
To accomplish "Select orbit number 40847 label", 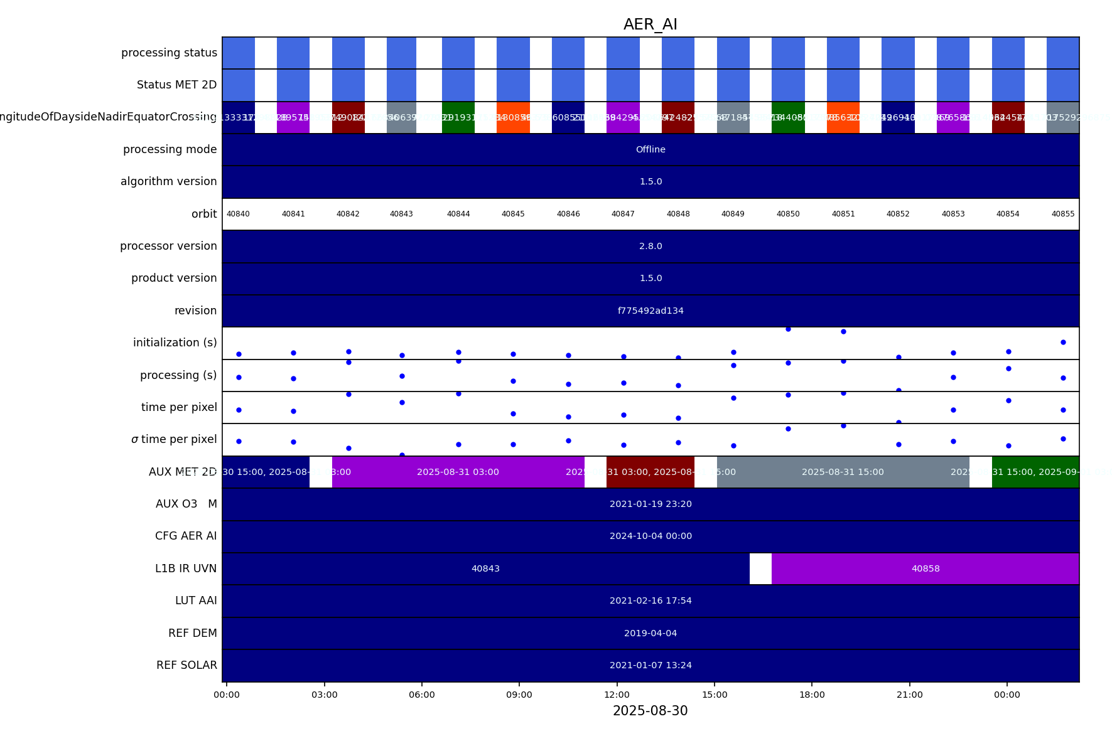I will (623, 214).
